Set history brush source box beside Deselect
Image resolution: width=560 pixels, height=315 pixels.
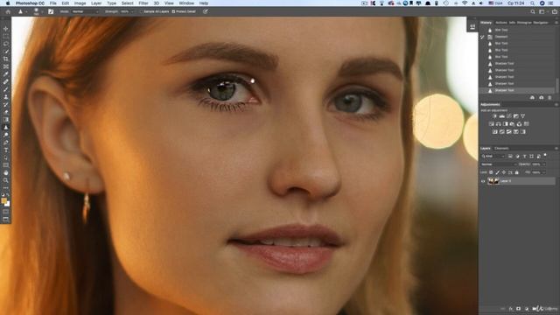pyautogui.click(x=482, y=37)
